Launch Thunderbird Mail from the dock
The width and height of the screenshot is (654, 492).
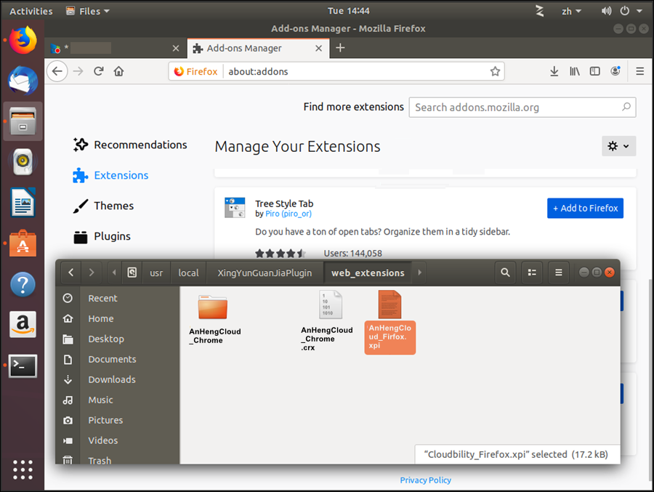pyautogui.click(x=23, y=80)
